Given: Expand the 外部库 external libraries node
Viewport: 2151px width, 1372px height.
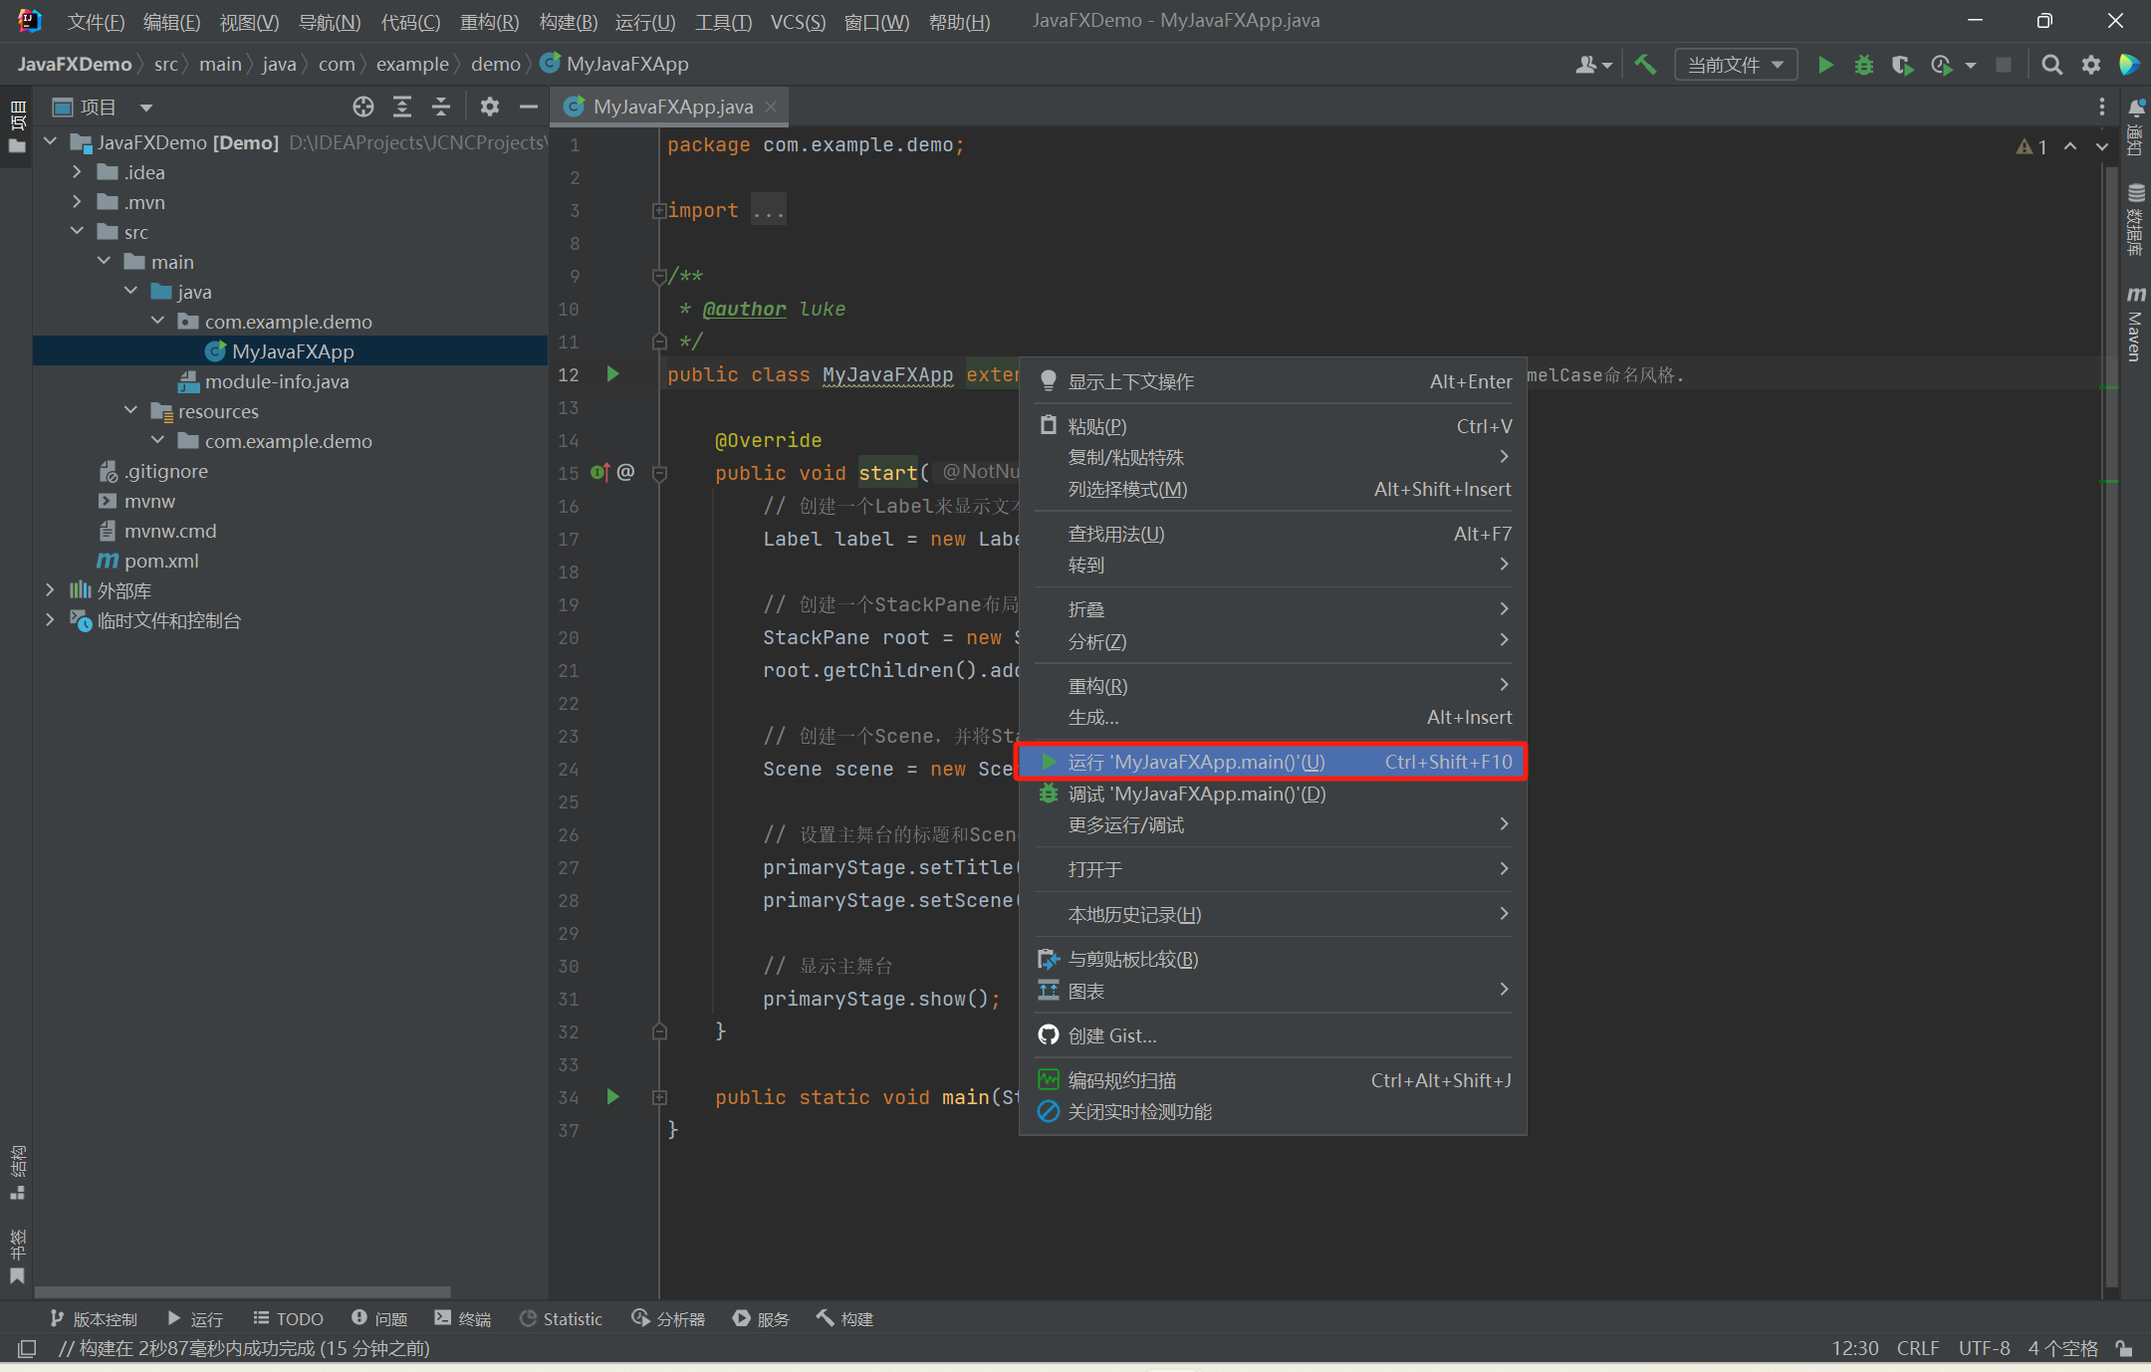Looking at the screenshot, I should (50, 590).
